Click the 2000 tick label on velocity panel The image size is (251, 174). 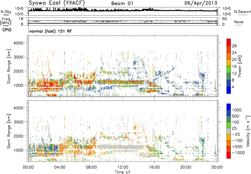pos(18,136)
